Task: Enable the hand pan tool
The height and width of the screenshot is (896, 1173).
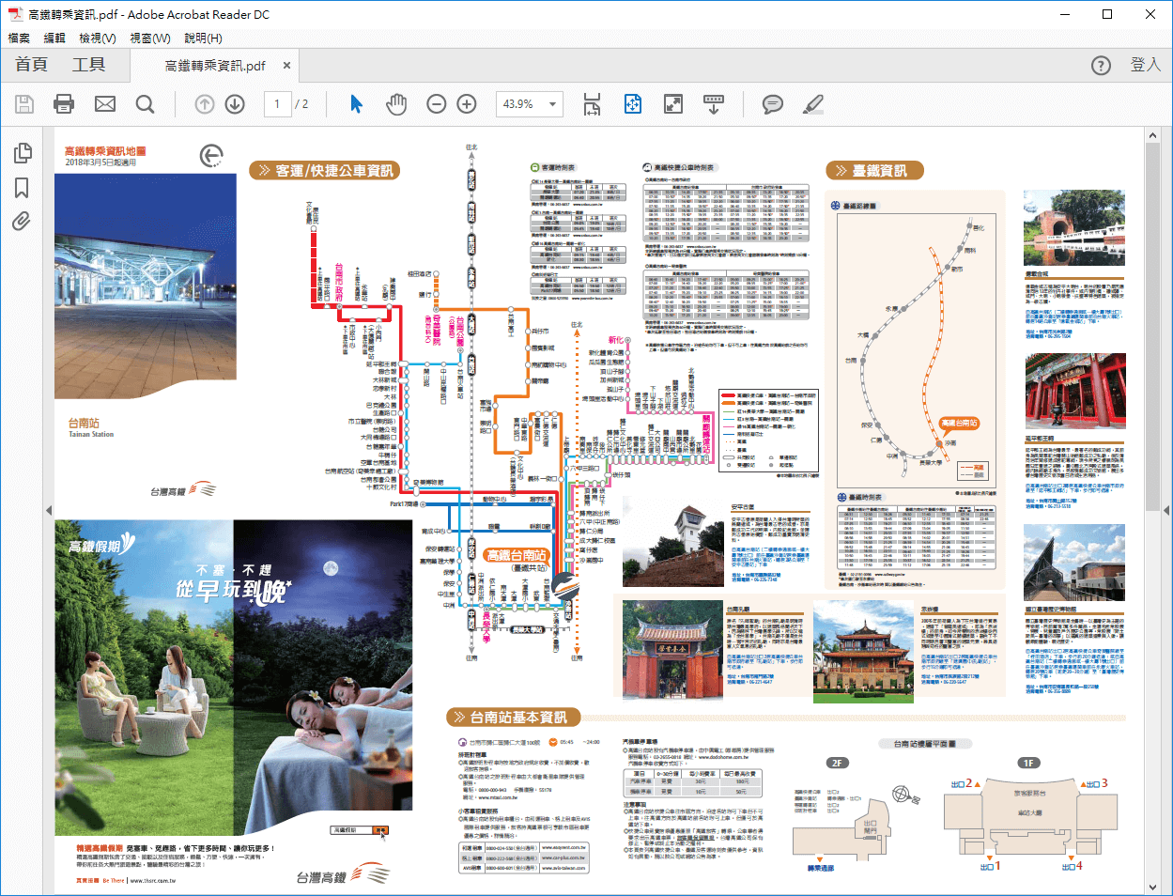Action: [396, 104]
